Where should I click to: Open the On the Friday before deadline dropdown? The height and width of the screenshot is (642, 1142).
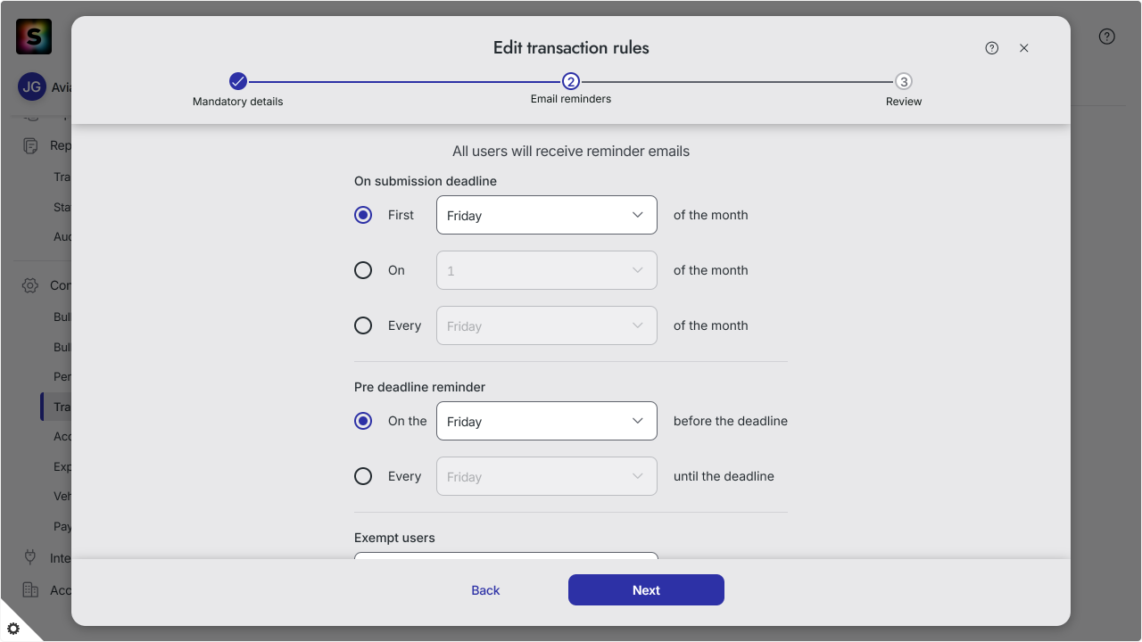547,421
